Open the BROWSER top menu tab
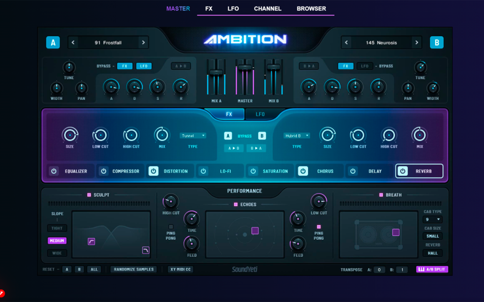Screen dimensions: 484x302 311,8
